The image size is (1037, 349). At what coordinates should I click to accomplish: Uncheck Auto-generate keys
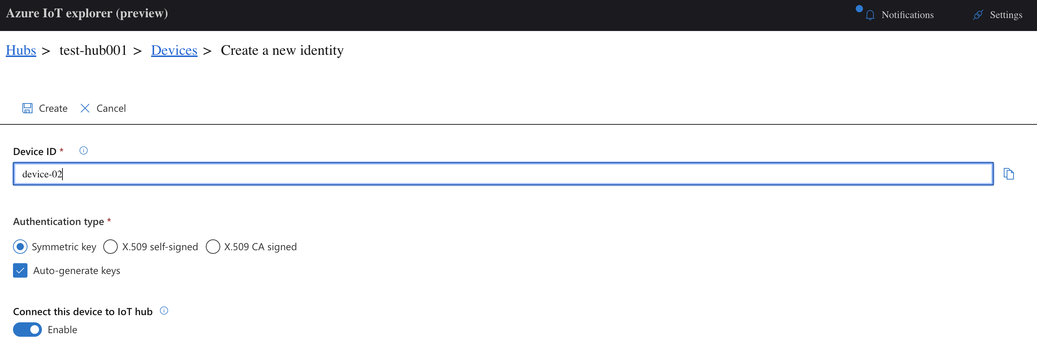pyautogui.click(x=20, y=270)
